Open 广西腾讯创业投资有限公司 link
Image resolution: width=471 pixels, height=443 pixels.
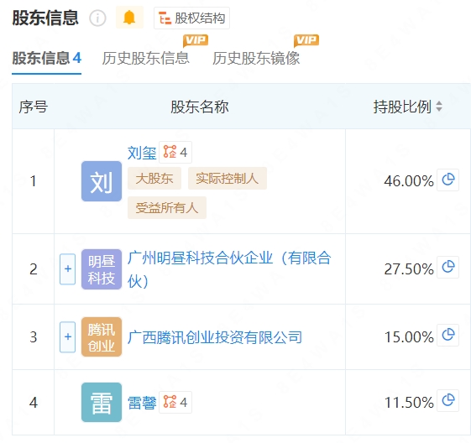[214, 337]
